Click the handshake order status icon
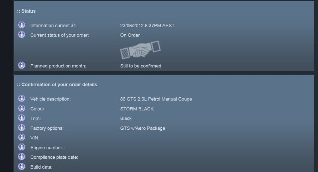Image resolution: width=318 pixels, height=172 pixels. coord(140,50)
